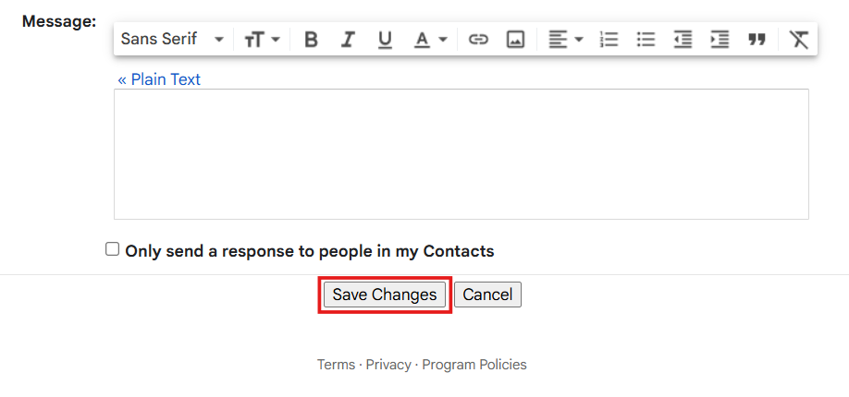Image resolution: width=849 pixels, height=397 pixels.
Task: Open the text size dropdown
Action: (262, 40)
